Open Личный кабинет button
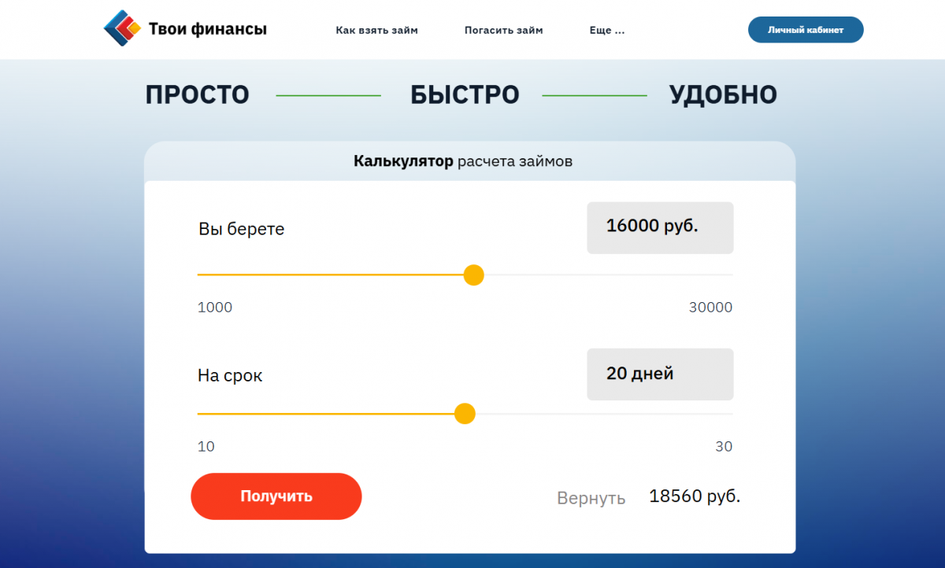945x568 pixels. pos(806,30)
